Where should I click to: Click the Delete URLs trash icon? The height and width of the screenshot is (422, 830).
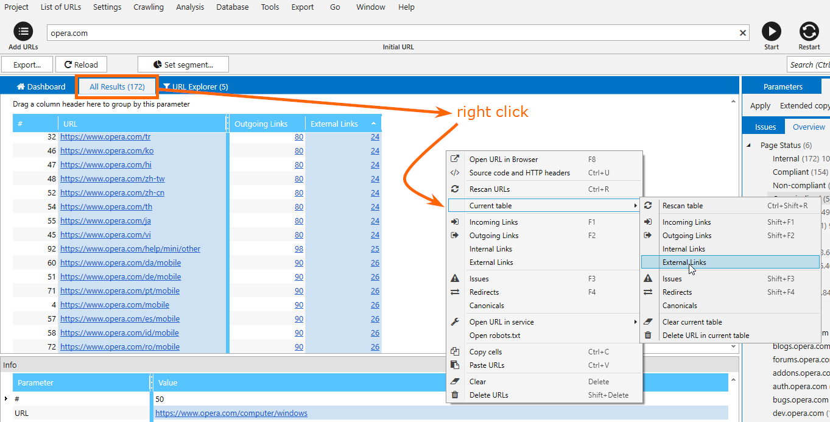454,395
